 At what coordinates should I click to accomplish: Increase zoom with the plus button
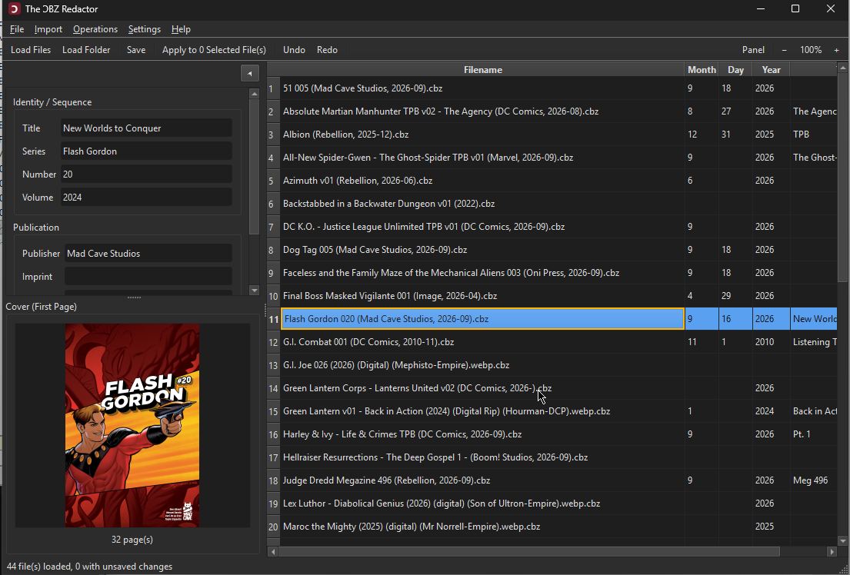click(x=836, y=50)
